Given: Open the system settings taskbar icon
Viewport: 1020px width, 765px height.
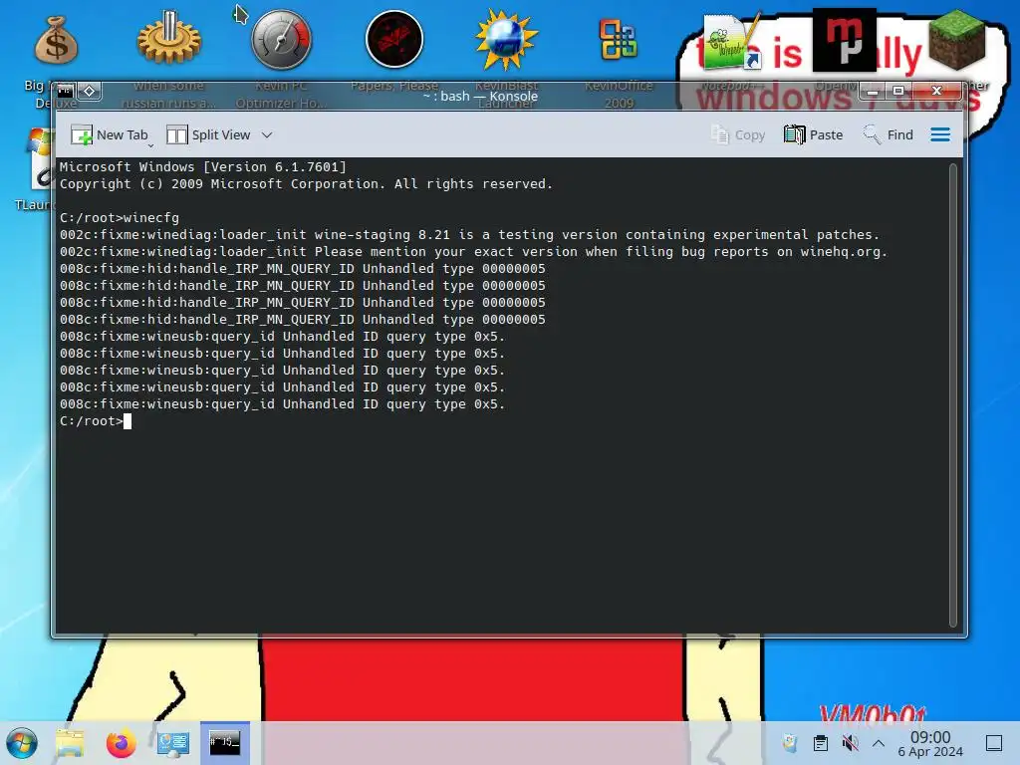Looking at the screenshot, I should [x=173, y=743].
